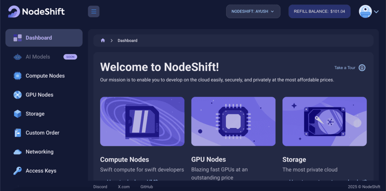The height and width of the screenshot is (191, 386).
Task: Open Storage from the sidebar
Action: [35, 114]
